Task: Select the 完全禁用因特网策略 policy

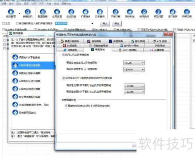Action: pyautogui.click(x=33, y=97)
